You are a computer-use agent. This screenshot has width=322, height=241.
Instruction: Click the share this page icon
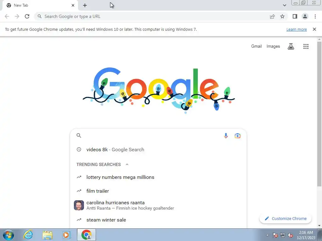point(272,16)
